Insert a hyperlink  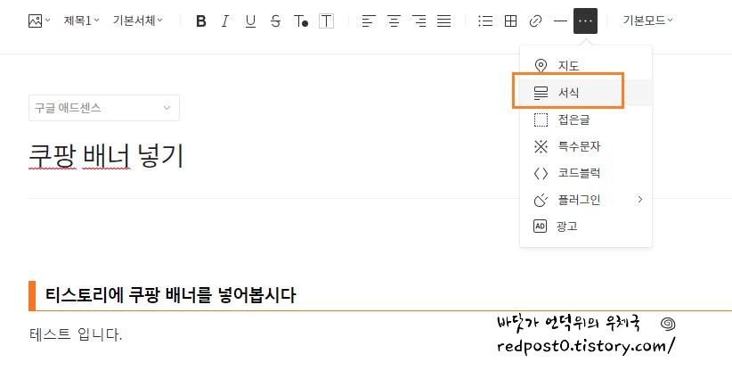[x=535, y=21]
